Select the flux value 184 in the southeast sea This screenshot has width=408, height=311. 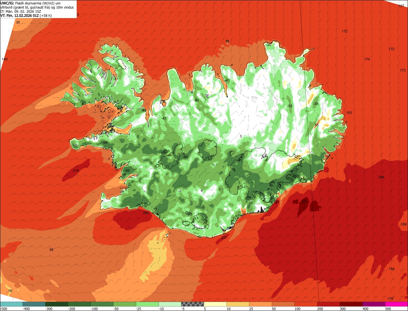[x=391, y=269]
